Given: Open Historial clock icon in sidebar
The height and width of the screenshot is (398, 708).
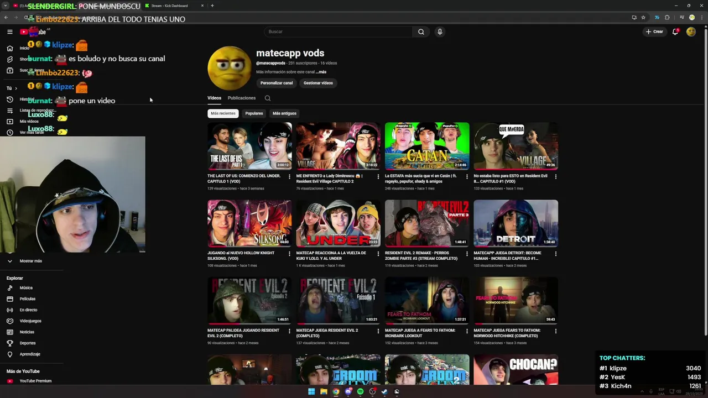Looking at the screenshot, I should 9,99.
